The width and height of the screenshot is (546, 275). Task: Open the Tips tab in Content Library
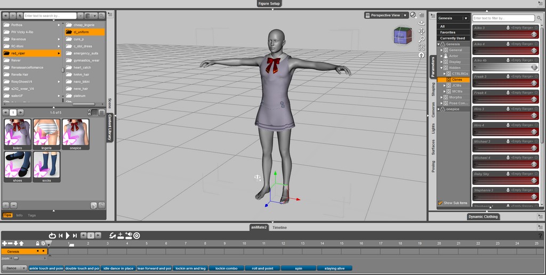tap(7, 215)
